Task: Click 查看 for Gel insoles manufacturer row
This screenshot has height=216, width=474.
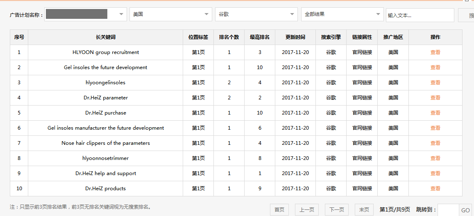Action: pyautogui.click(x=435, y=128)
